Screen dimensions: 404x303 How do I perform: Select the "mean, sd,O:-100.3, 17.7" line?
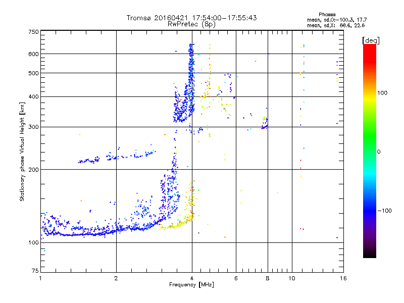pos(337,20)
